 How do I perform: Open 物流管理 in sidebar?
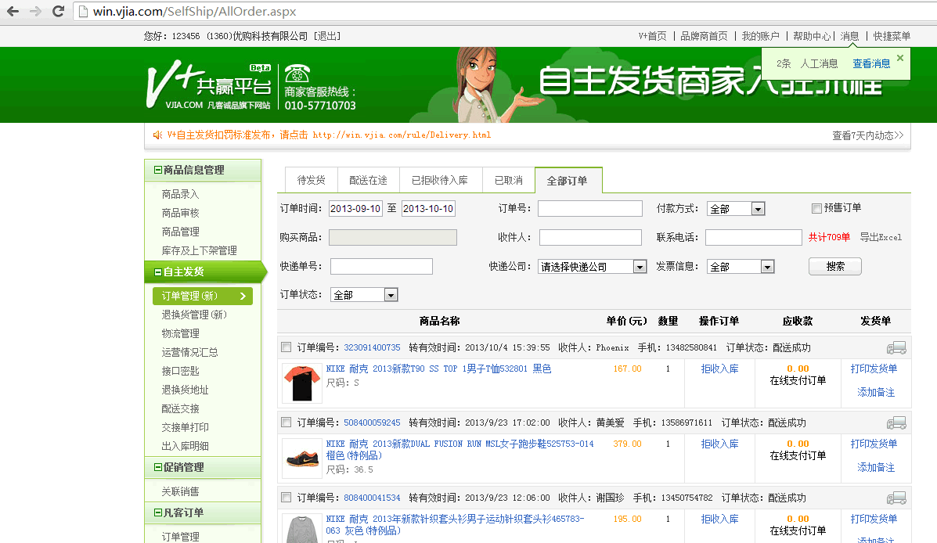click(x=181, y=333)
